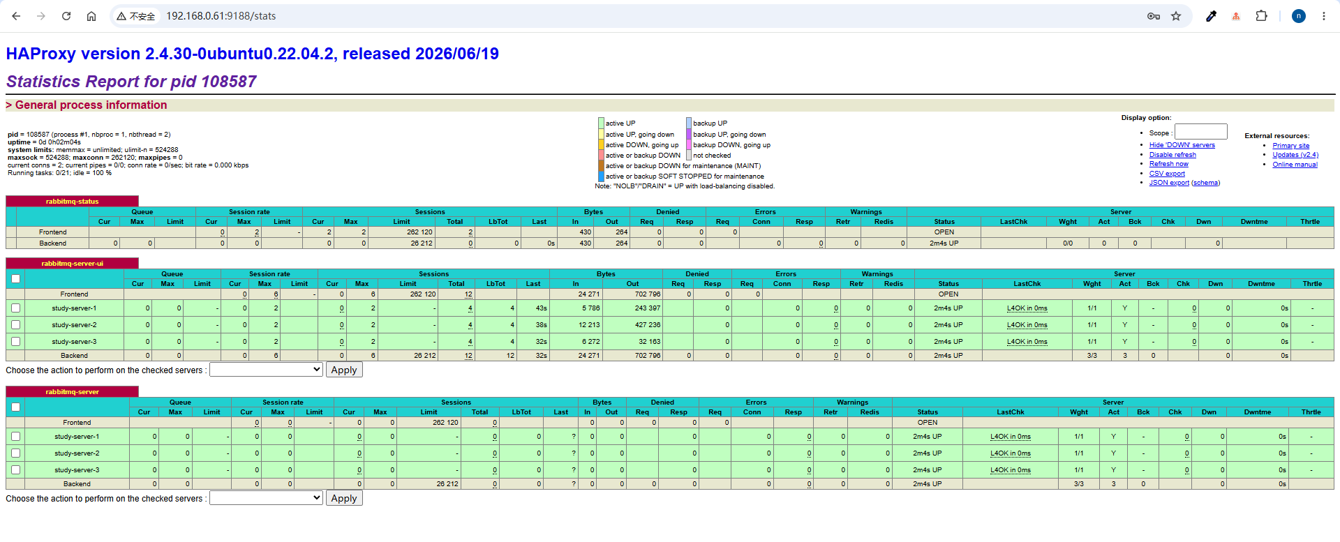Open the saved passwords key icon
Viewport: 1340px width, 542px height.
click(x=1154, y=16)
